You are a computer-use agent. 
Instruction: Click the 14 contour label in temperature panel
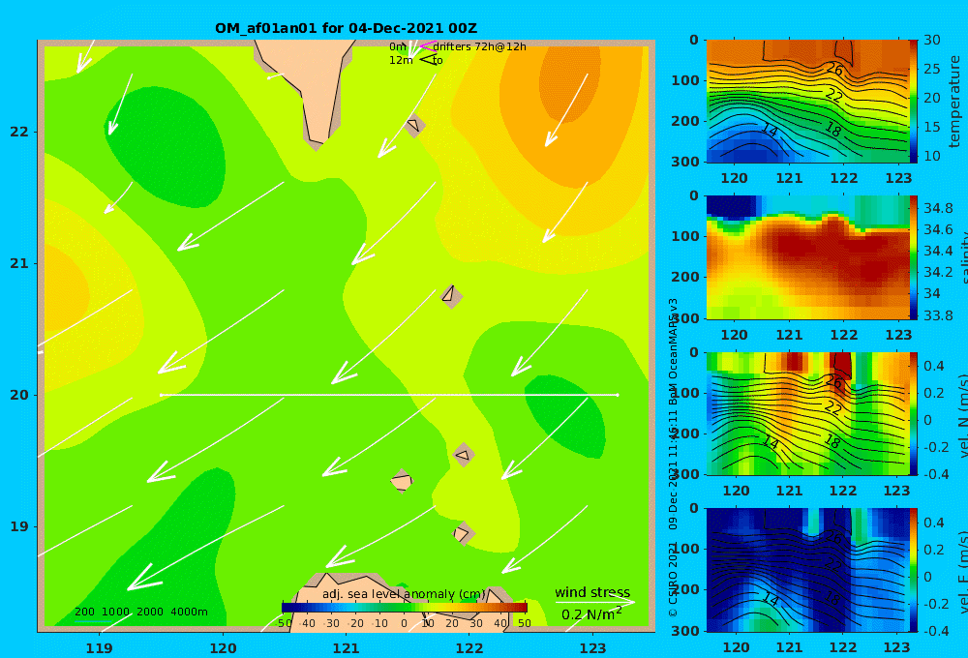point(770,131)
